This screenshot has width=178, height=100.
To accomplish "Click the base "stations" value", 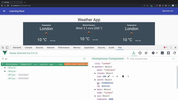I will (110, 70).
